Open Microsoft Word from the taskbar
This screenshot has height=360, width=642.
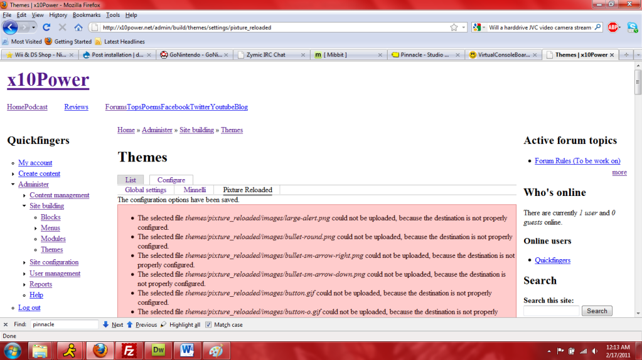[x=187, y=351]
